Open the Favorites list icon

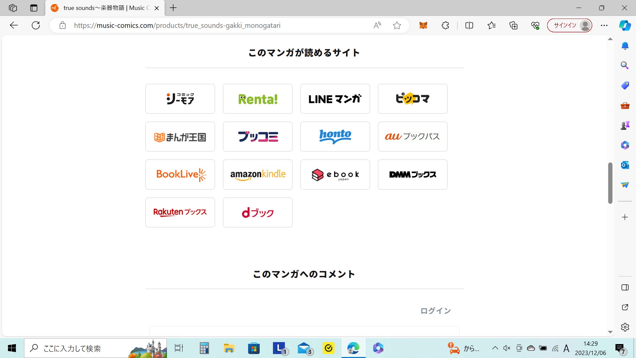[491, 25]
